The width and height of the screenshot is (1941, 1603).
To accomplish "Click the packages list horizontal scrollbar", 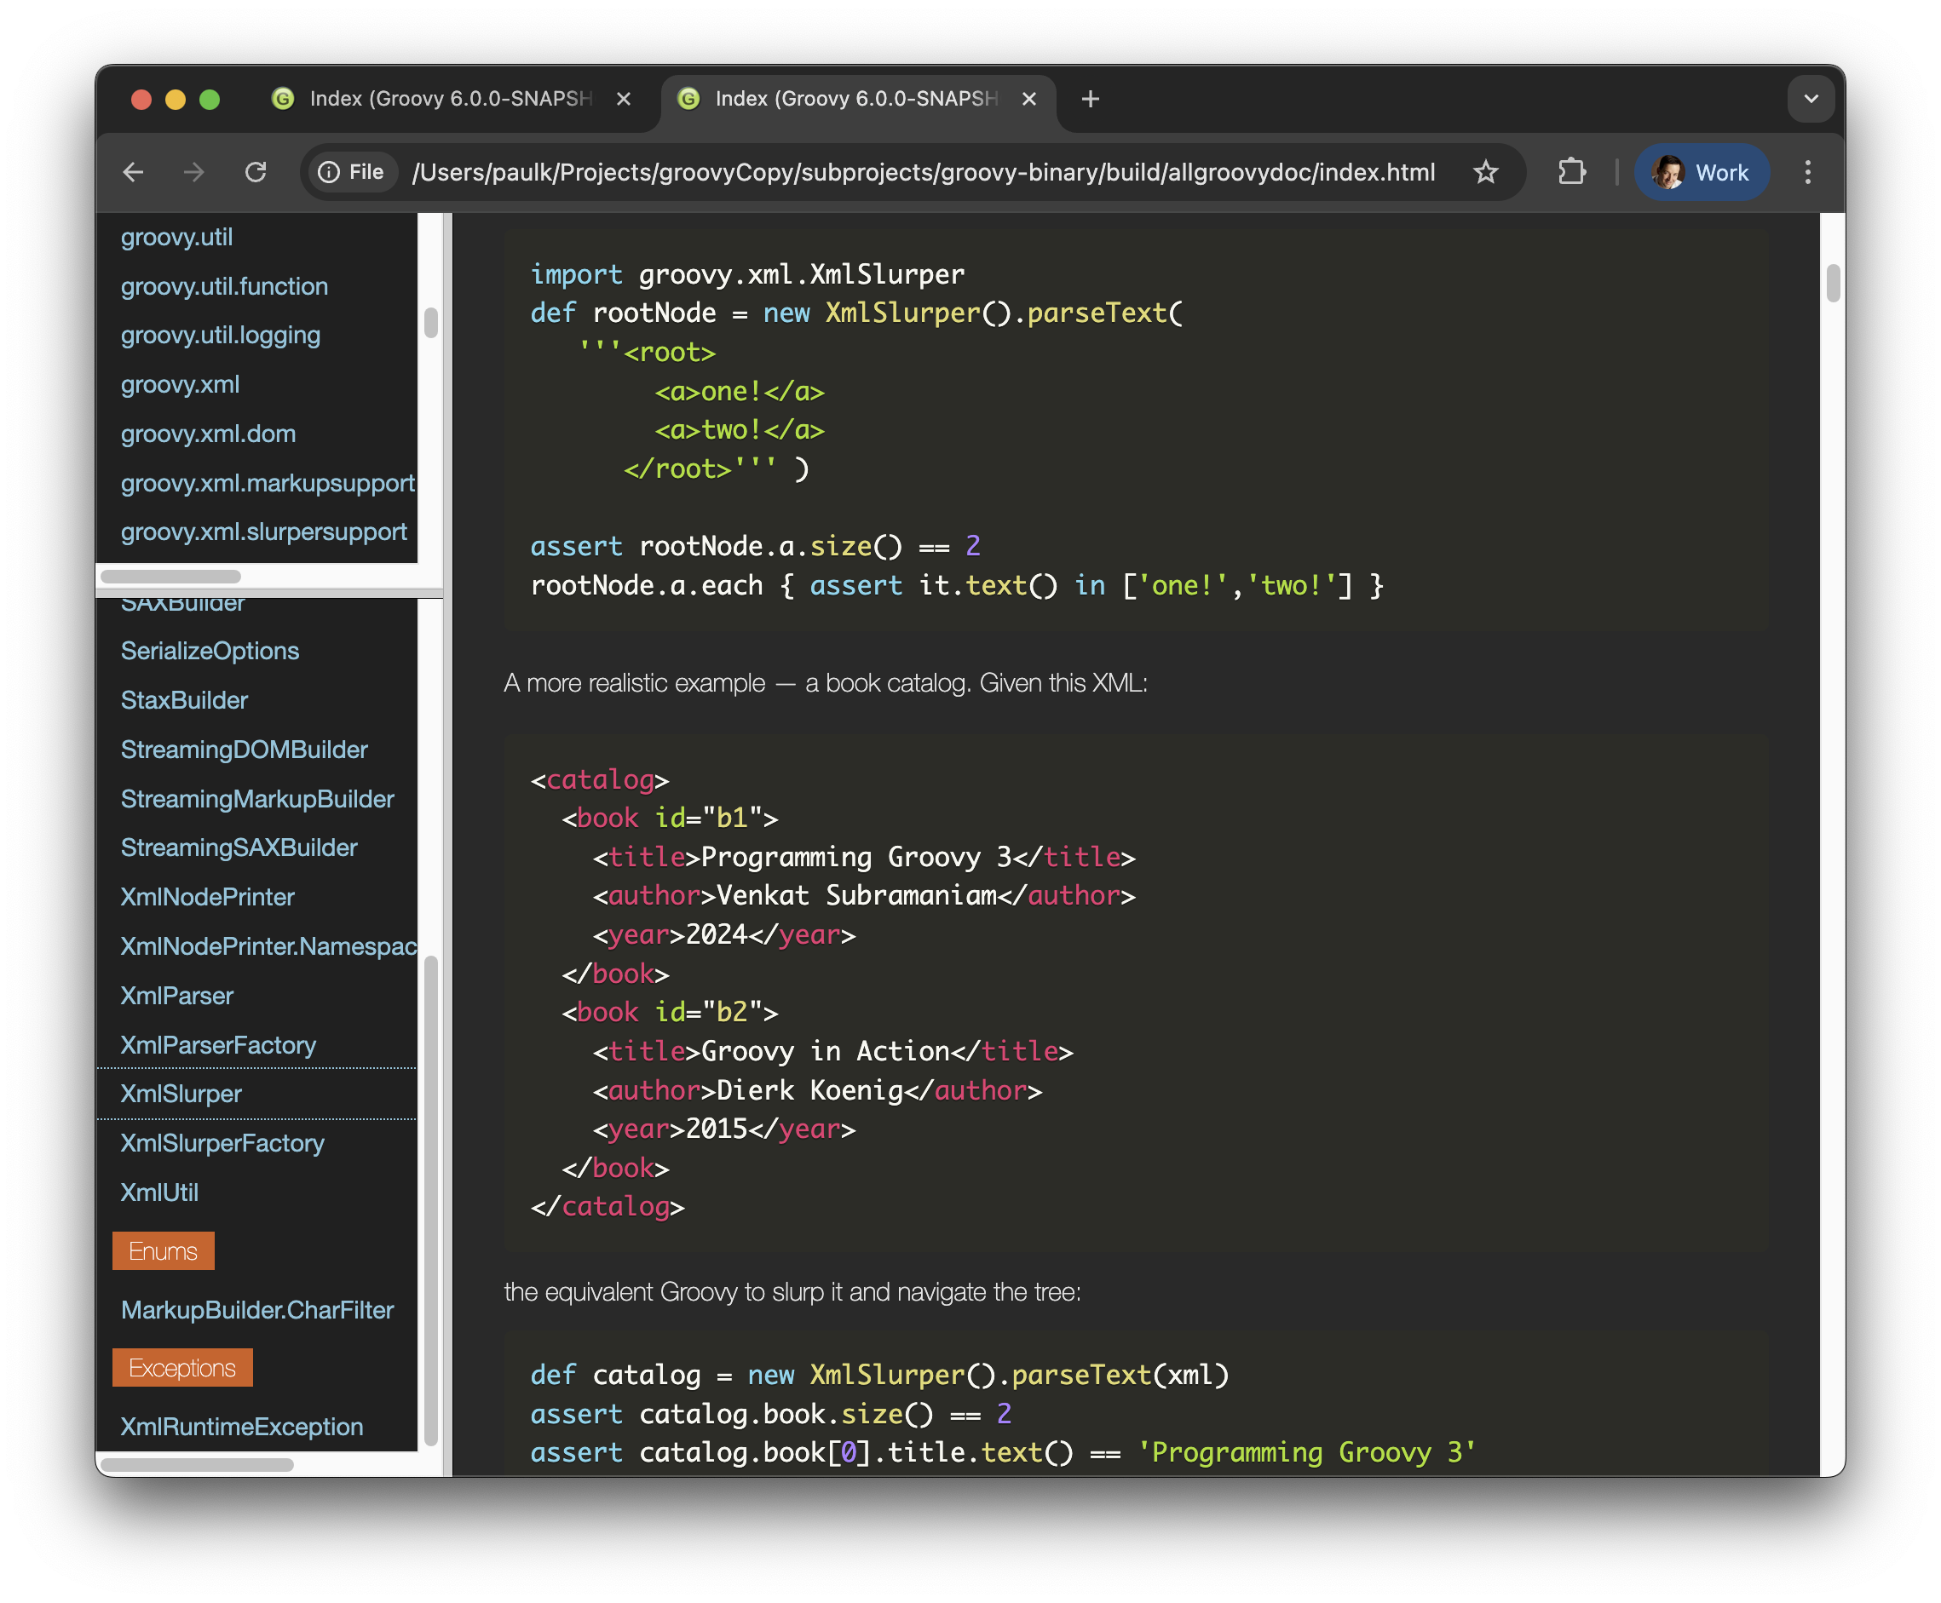I will coord(170,576).
